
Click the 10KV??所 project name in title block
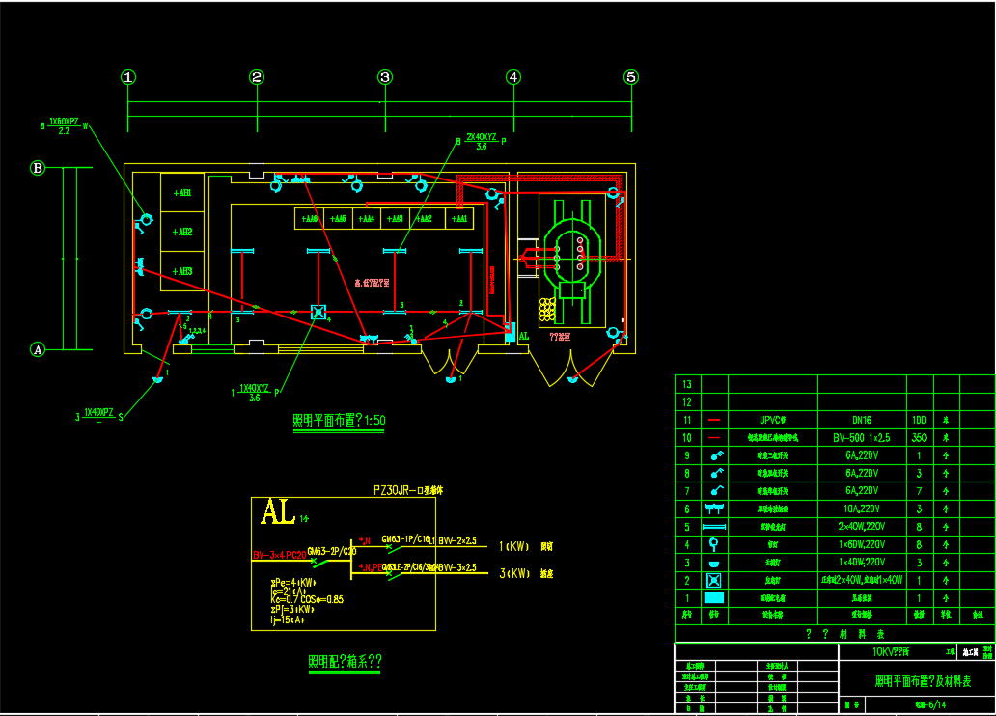click(891, 652)
